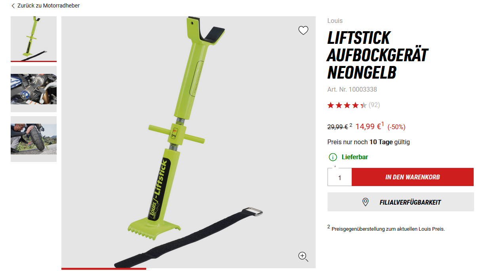View thumbnail of man lifting motorcycle wheel

(x=34, y=139)
